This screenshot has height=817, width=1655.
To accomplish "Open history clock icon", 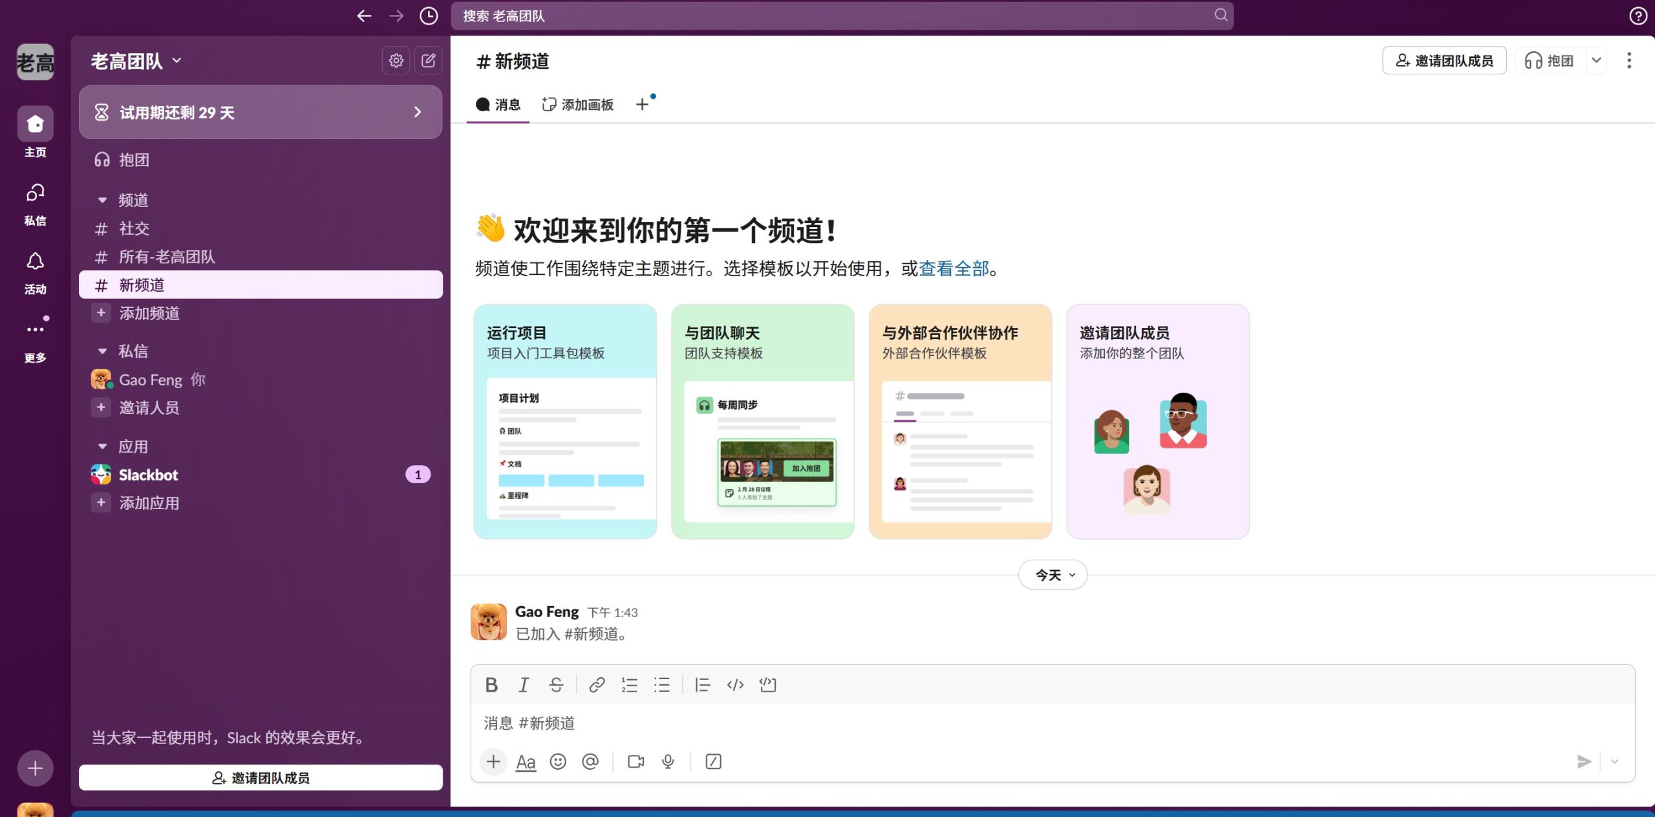I will point(429,16).
